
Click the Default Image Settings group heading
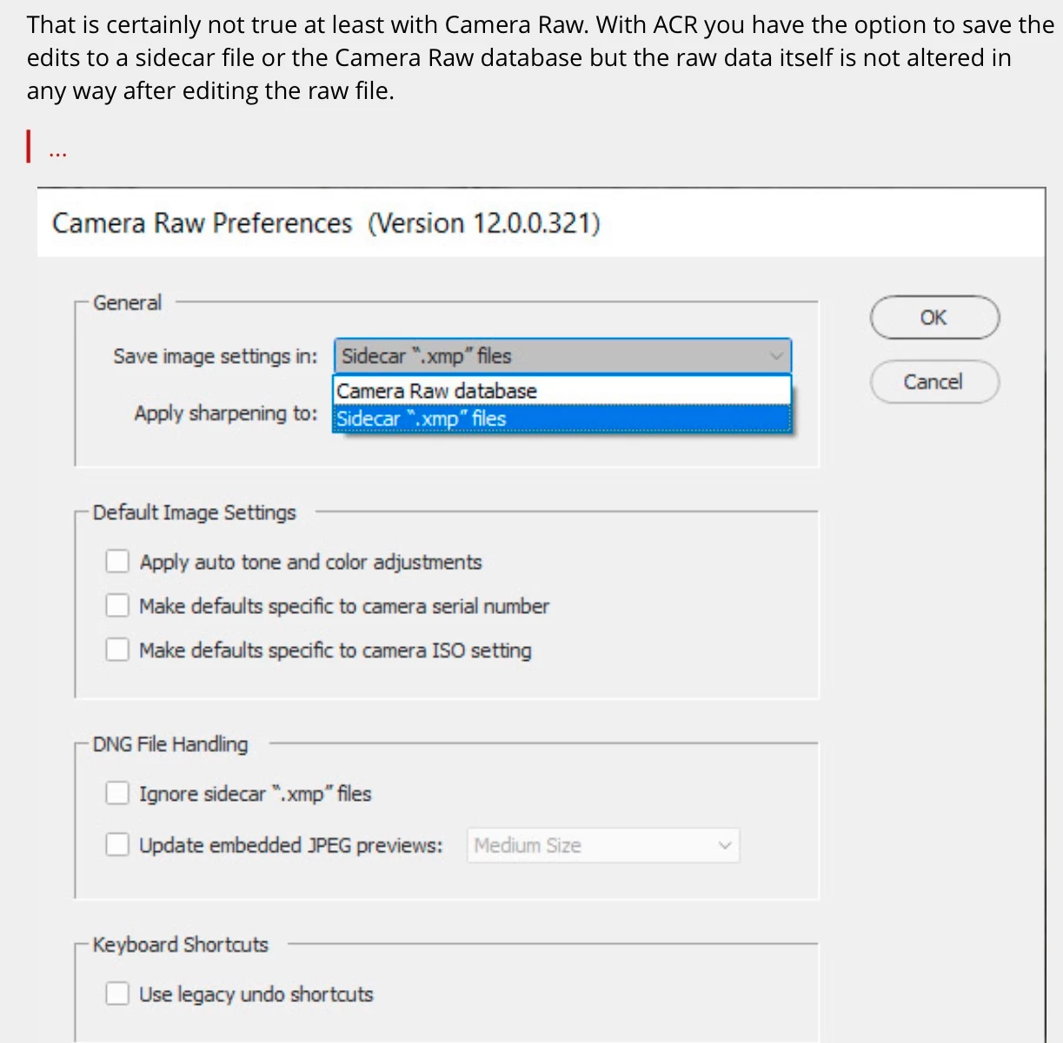click(195, 512)
